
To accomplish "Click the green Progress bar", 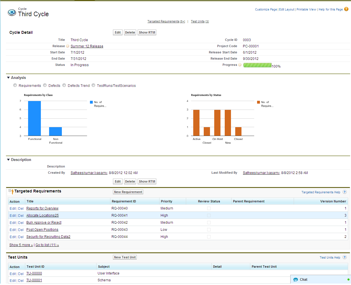I will click(x=257, y=65).
